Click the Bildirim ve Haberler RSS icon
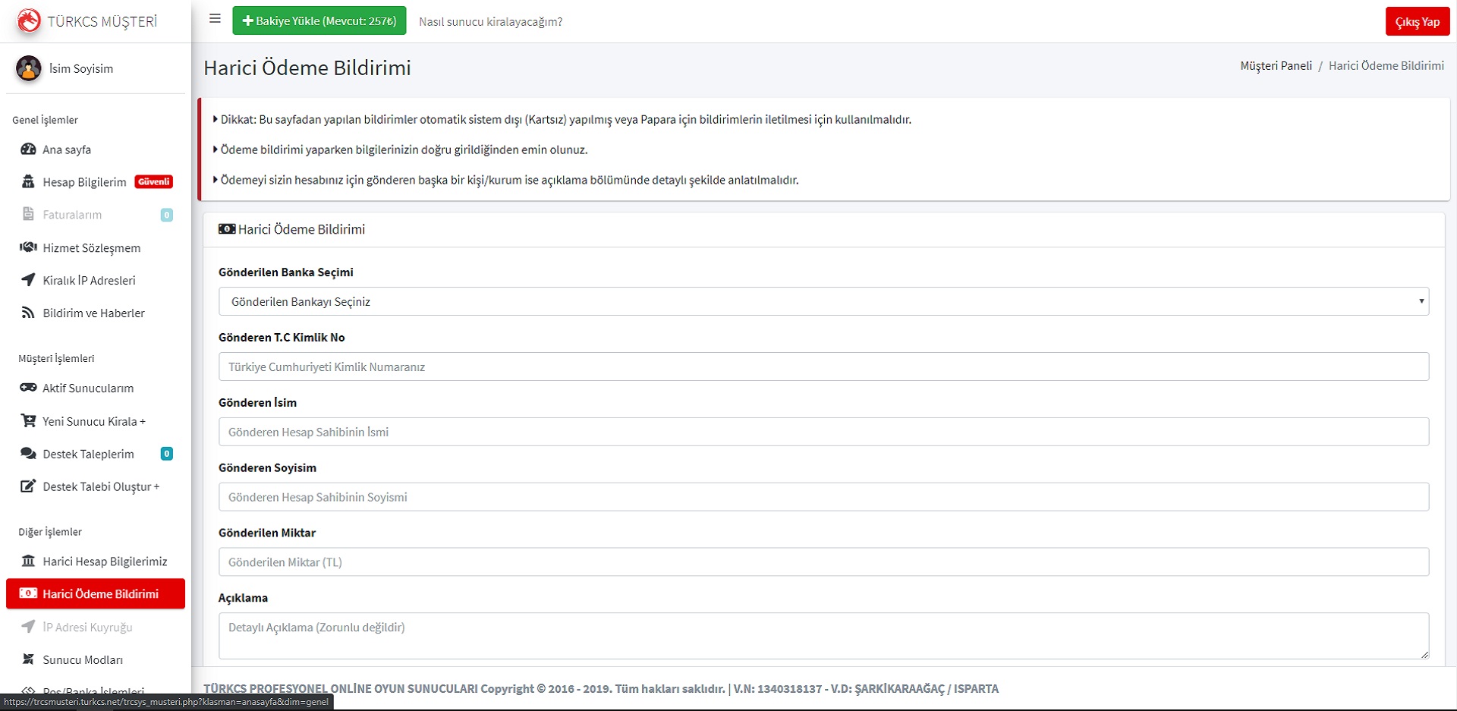1457x711 pixels. (28, 313)
